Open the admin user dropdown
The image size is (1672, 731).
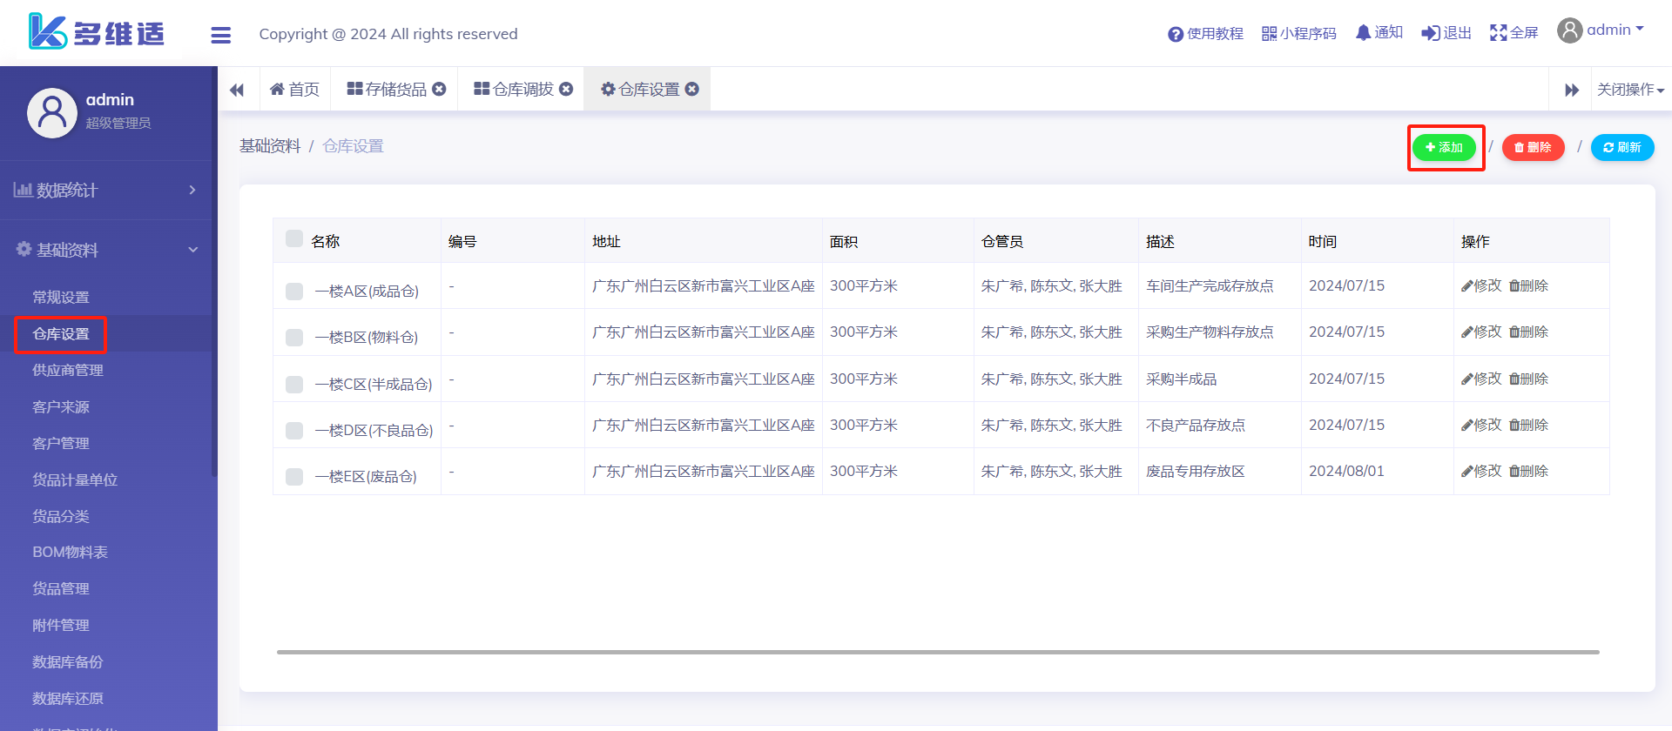click(1601, 30)
